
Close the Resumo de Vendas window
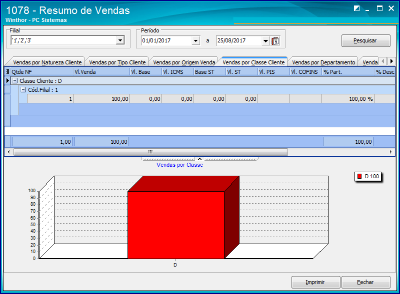pyautogui.click(x=391, y=8)
